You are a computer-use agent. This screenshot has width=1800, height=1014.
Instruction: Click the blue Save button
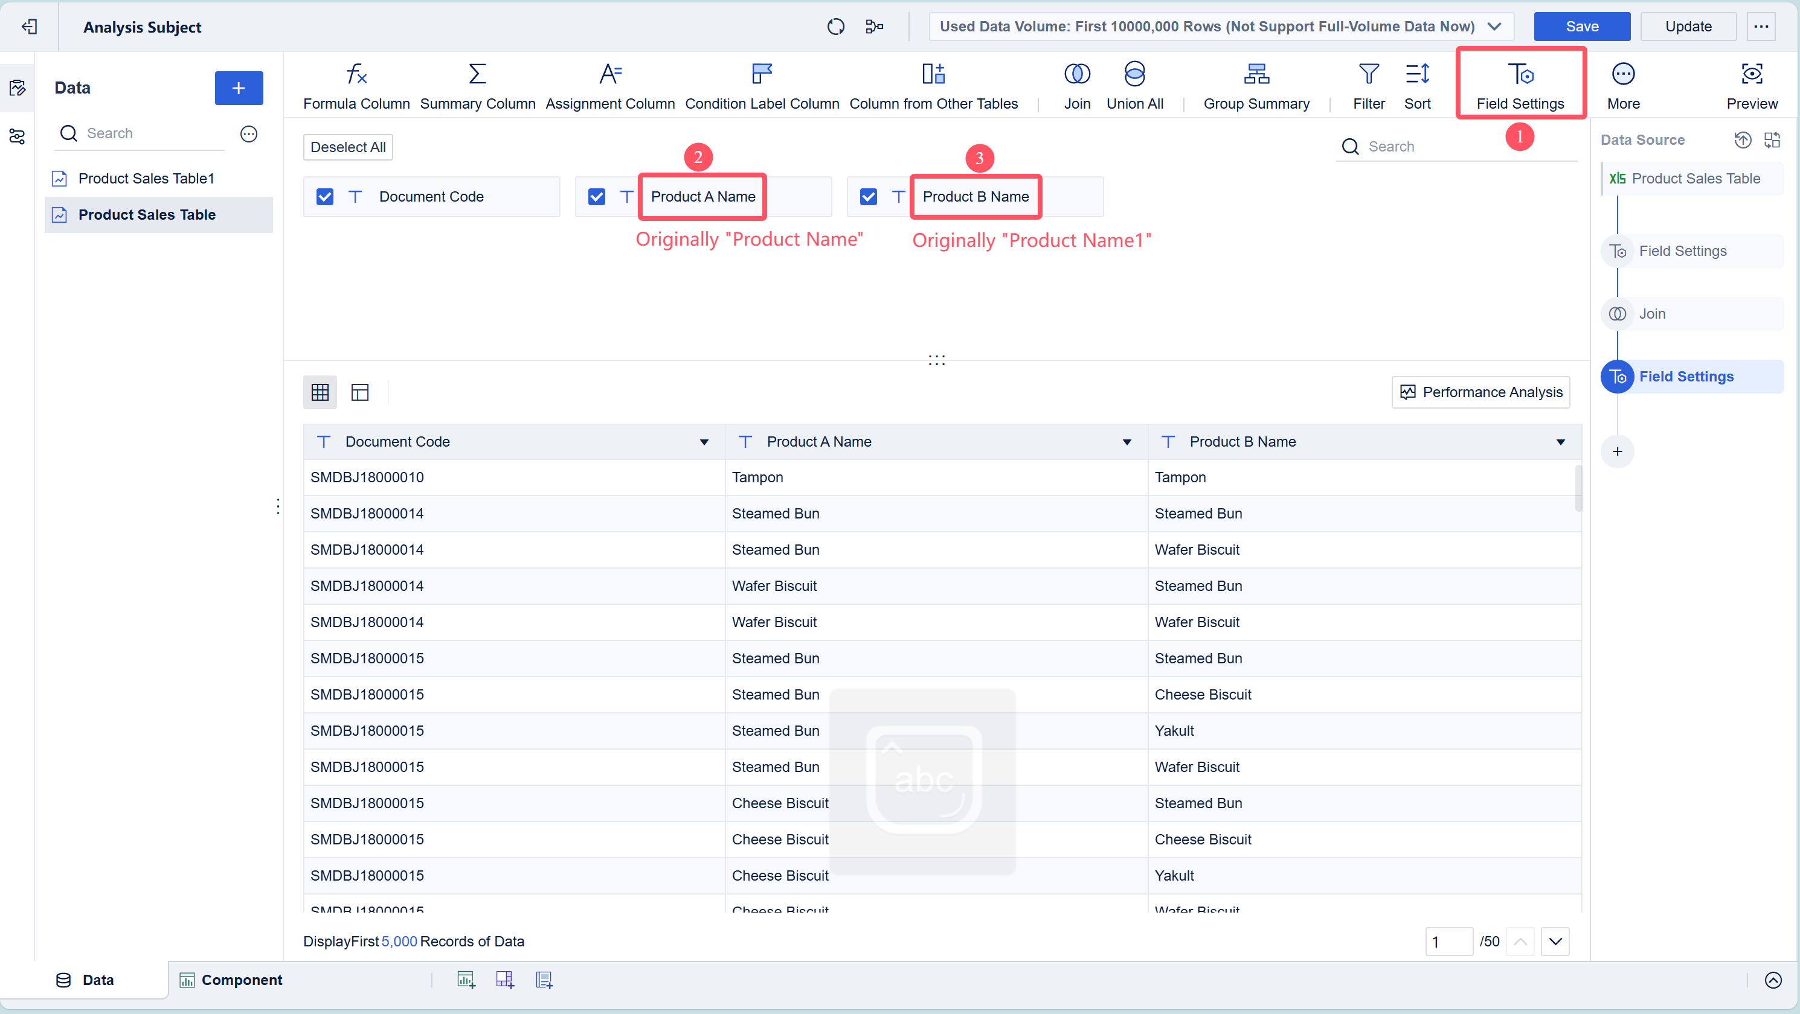coord(1581,27)
